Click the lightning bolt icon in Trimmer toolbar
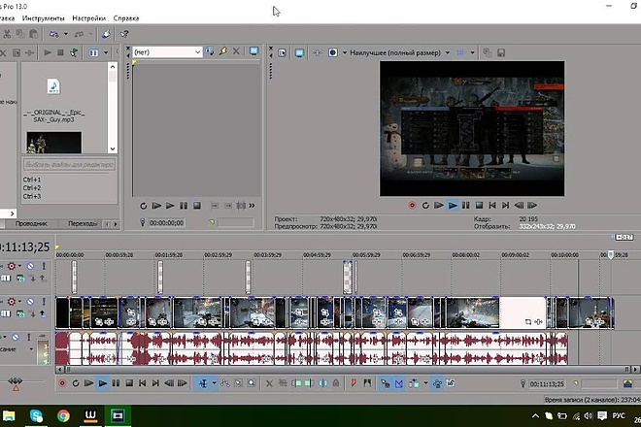The image size is (641, 427). [x=222, y=51]
